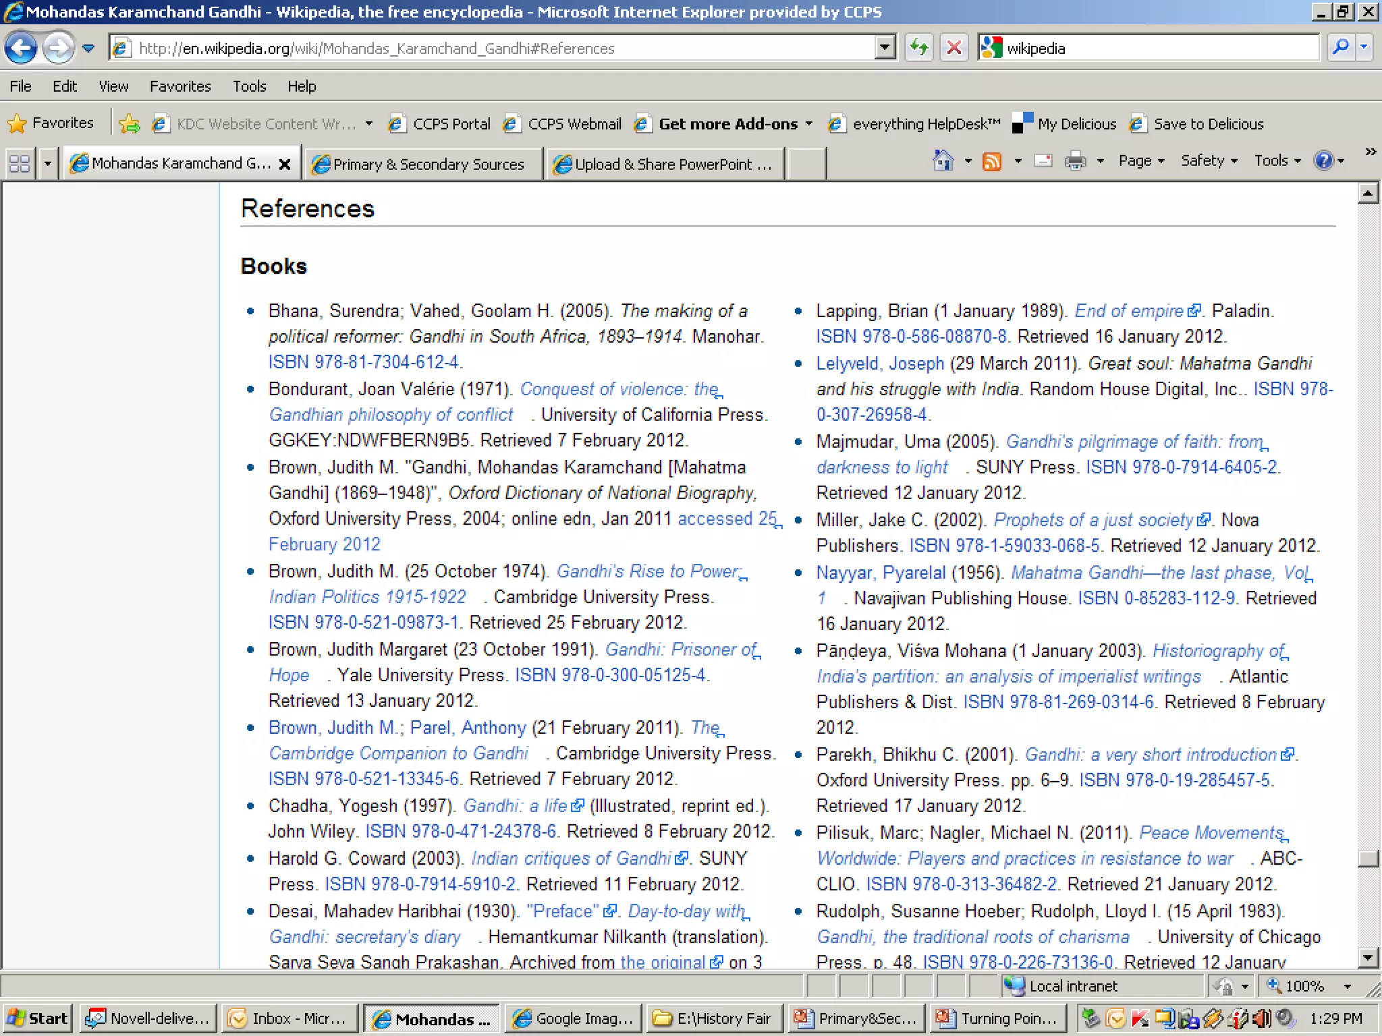Image resolution: width=1382 pixels, height=1036 pixels.
Task: Open the Favorites menu in menu bar
Action: pyautogui.click(x=180, y=86)
